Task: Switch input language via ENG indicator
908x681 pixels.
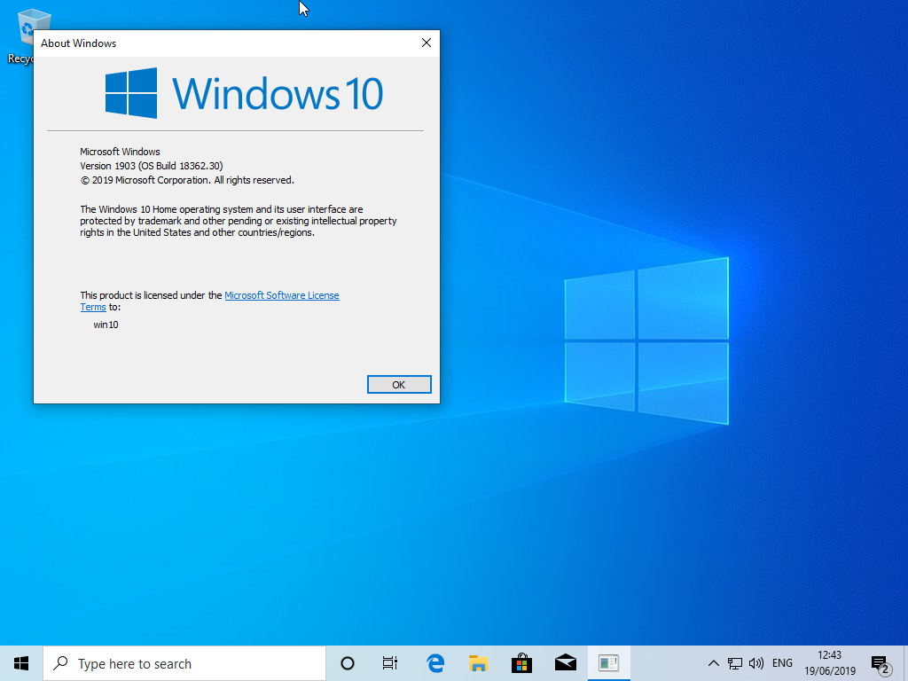Action: pyautogui.click(x=782, y=663)
